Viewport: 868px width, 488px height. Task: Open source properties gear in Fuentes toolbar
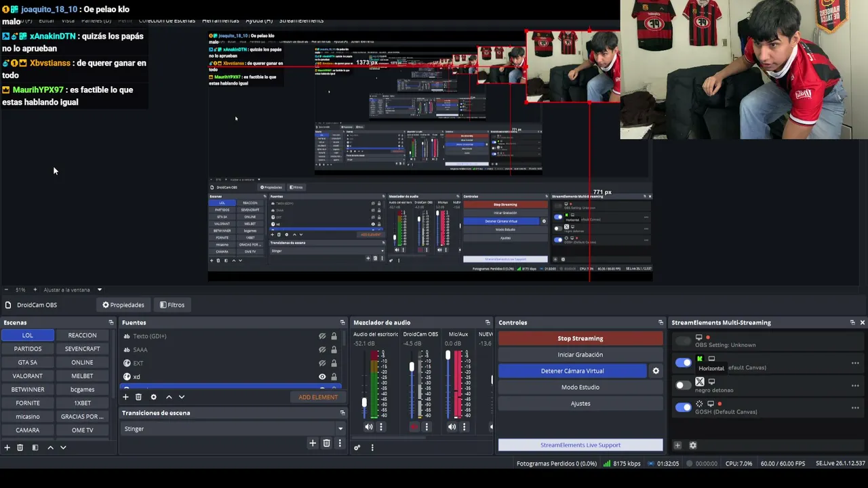point(153,397)
